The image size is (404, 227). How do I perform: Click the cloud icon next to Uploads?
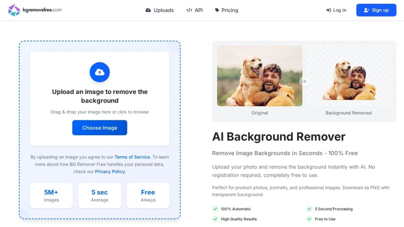point(148,10)
